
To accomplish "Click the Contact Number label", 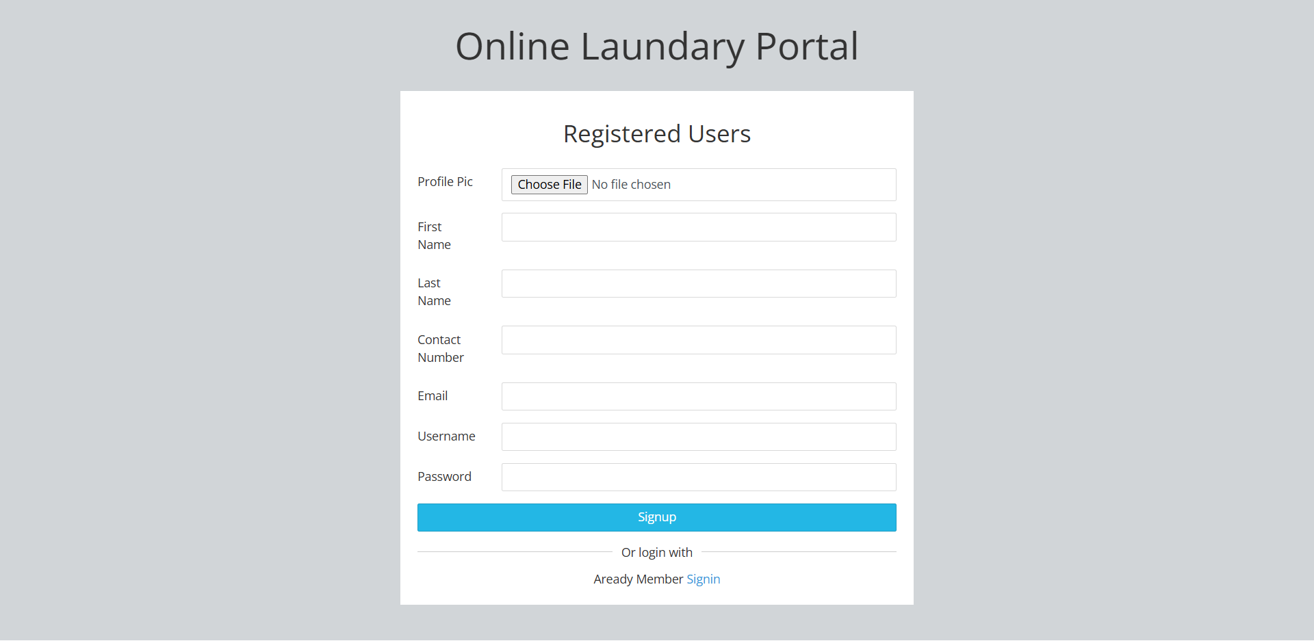I will 441,348.
